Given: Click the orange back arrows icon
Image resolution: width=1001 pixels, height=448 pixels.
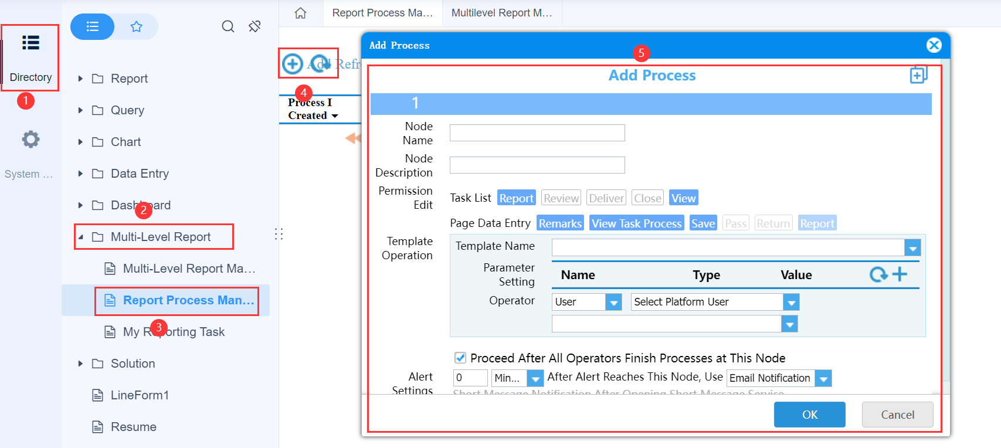Looking at the screenshot, I should click(x=353, y=138).
